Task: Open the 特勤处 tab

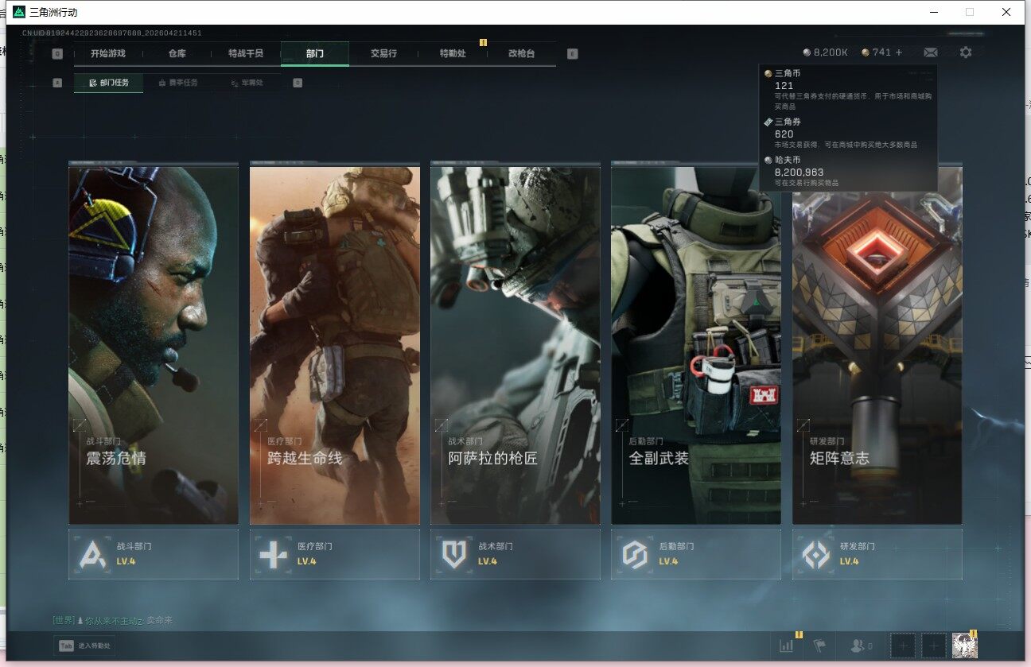Action: point(453,54)
